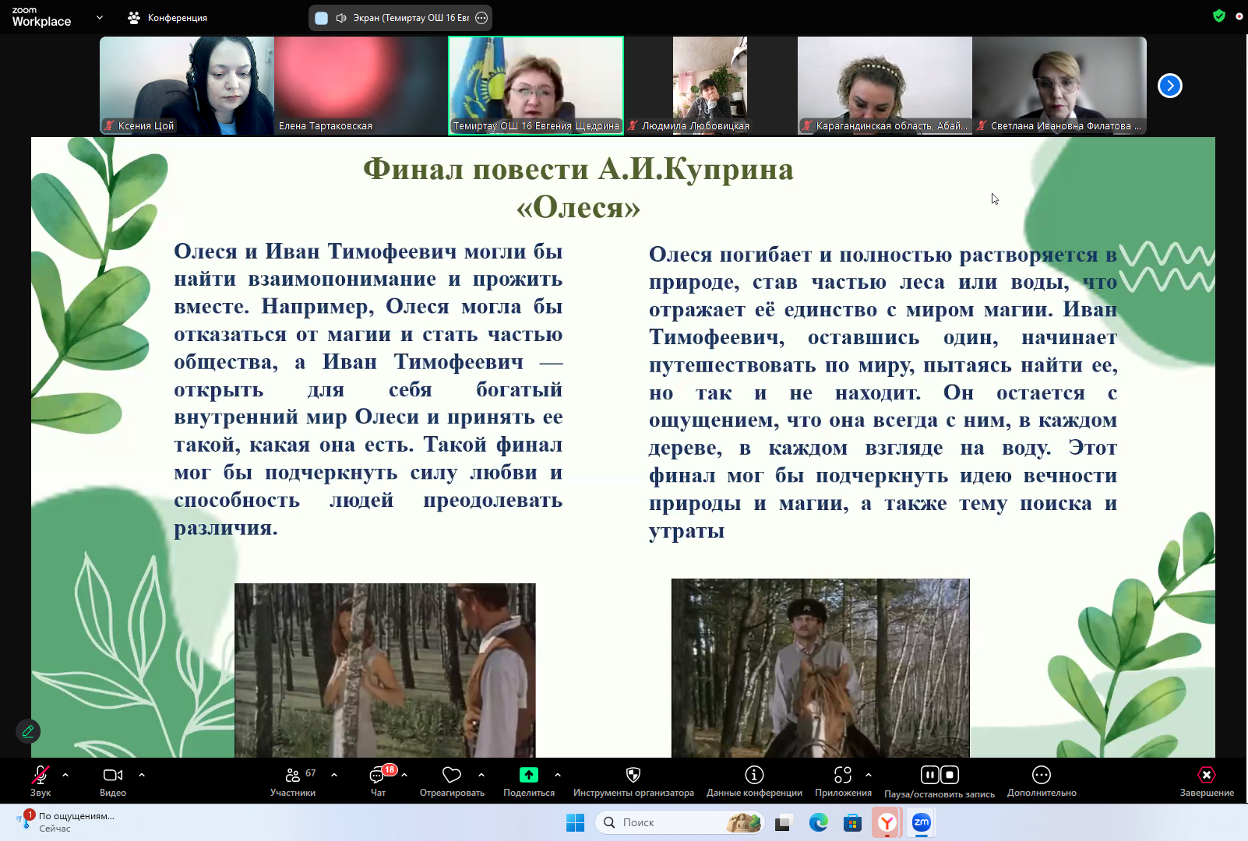Click the annotation pencil icon
This screenshot has height=841, width=1248.
(28, 731)
